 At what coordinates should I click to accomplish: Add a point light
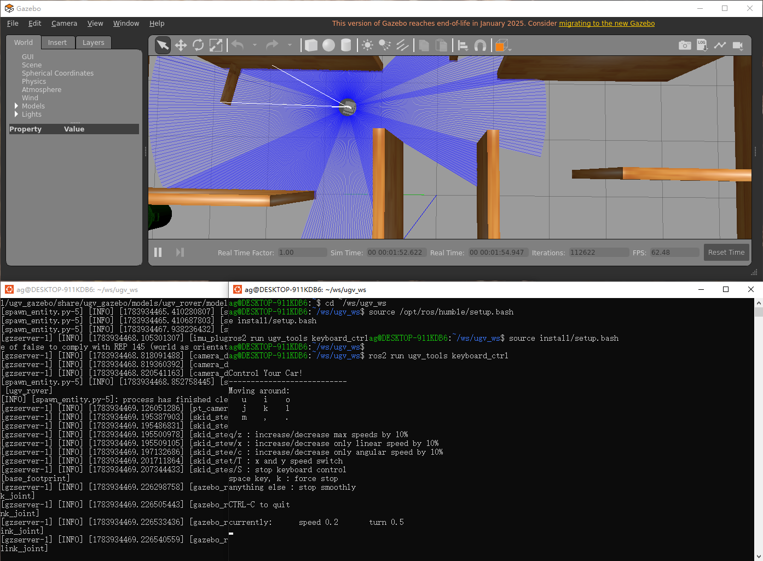pos(367,45)
